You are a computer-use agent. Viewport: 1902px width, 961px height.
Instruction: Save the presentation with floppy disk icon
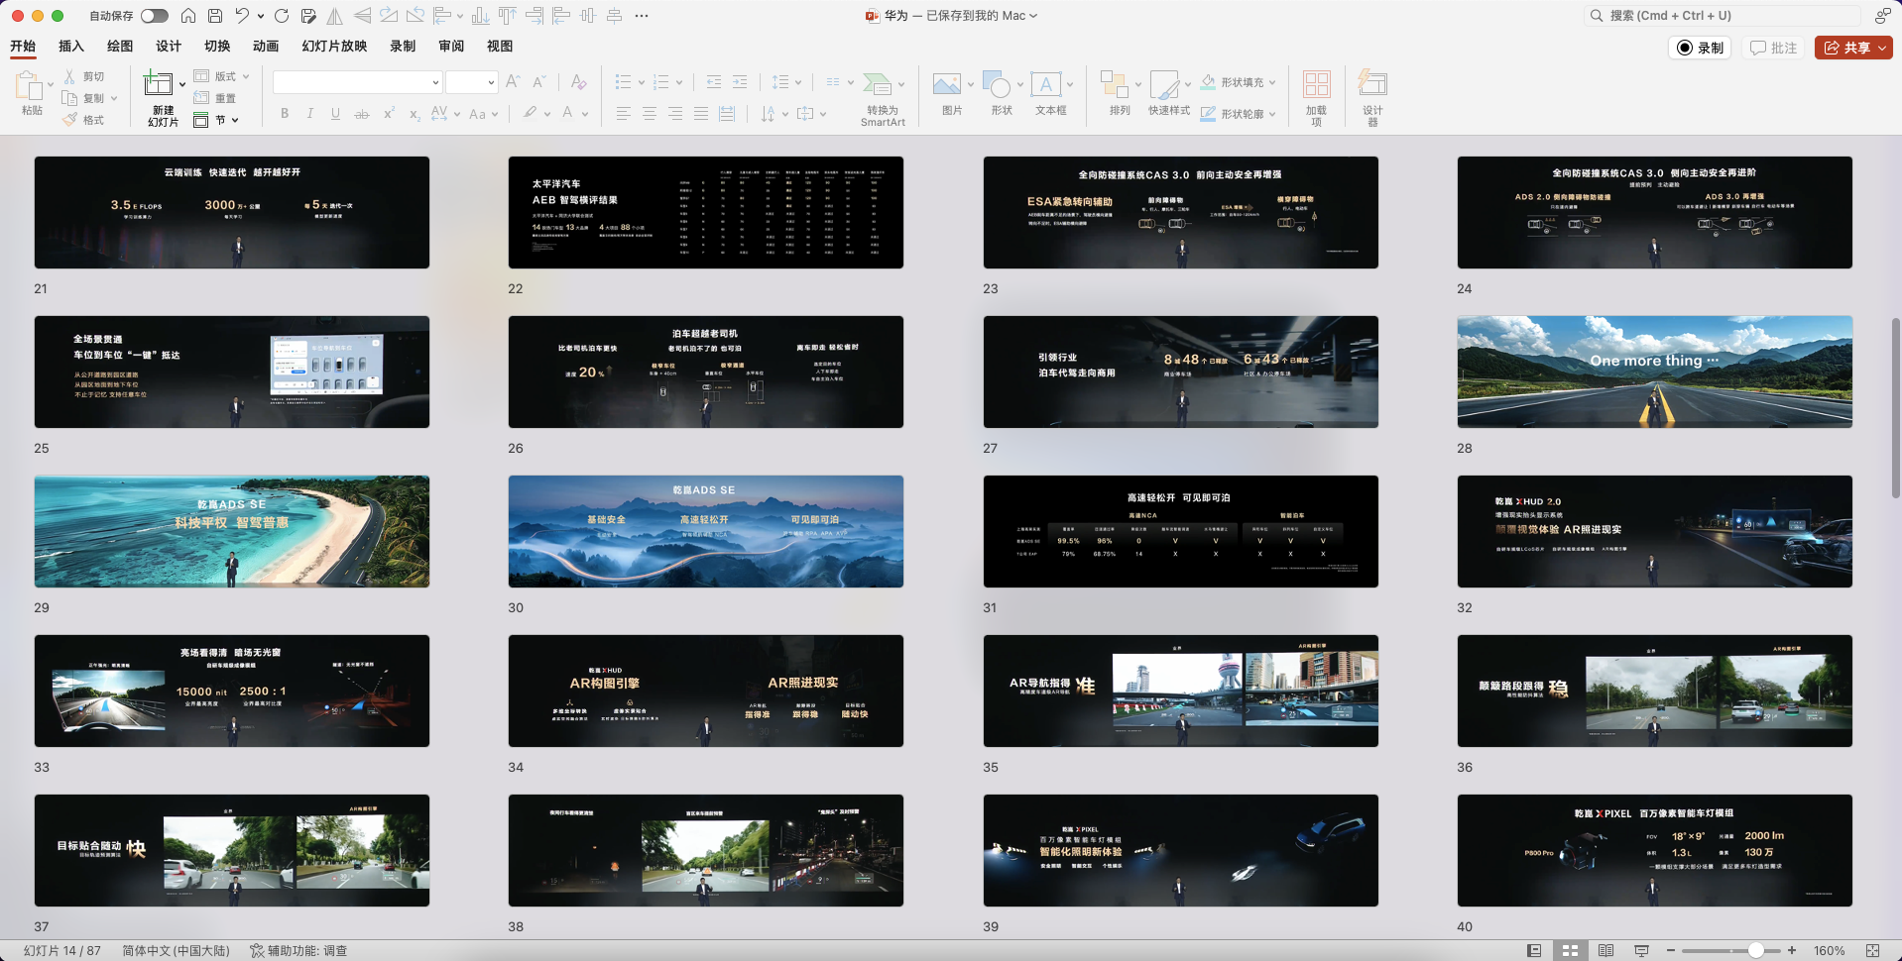215,16
